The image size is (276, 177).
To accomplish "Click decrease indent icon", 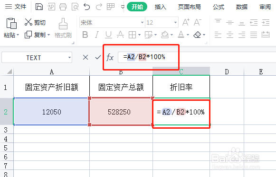I will coord(254,22).
